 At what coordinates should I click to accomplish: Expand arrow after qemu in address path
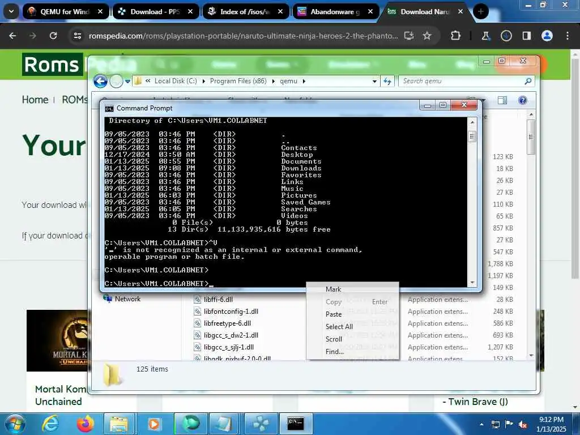pyautogui.click(x=304, y=81)
